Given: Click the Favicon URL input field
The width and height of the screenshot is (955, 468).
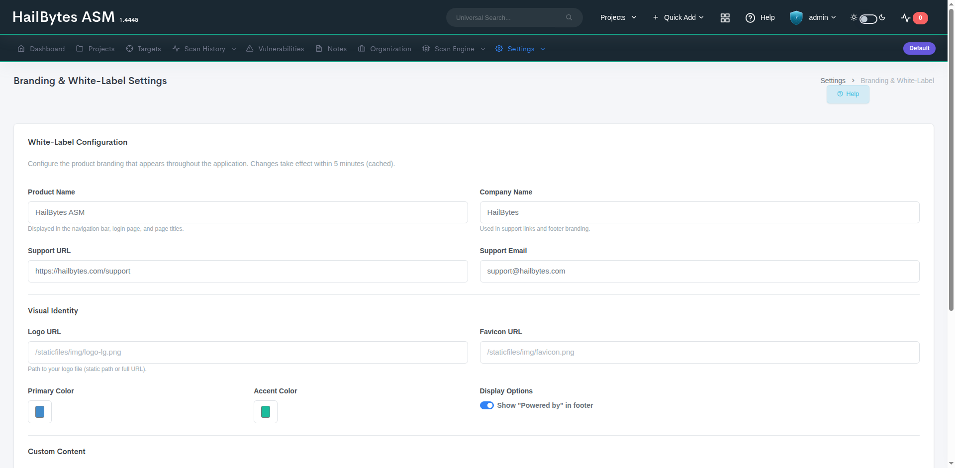Looking at the screenshot, I should tap(699, 352).
